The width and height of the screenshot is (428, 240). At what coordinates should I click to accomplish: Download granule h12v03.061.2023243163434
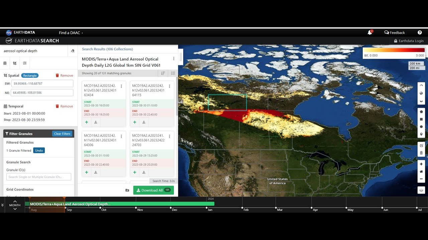click(x=96, y=122)
